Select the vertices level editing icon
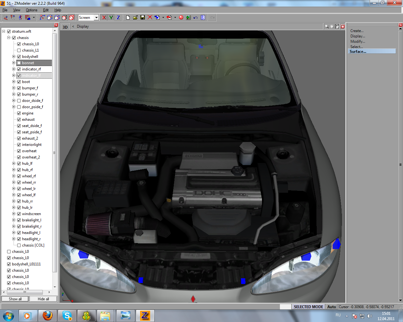403x322 pixels. [42, 18]
